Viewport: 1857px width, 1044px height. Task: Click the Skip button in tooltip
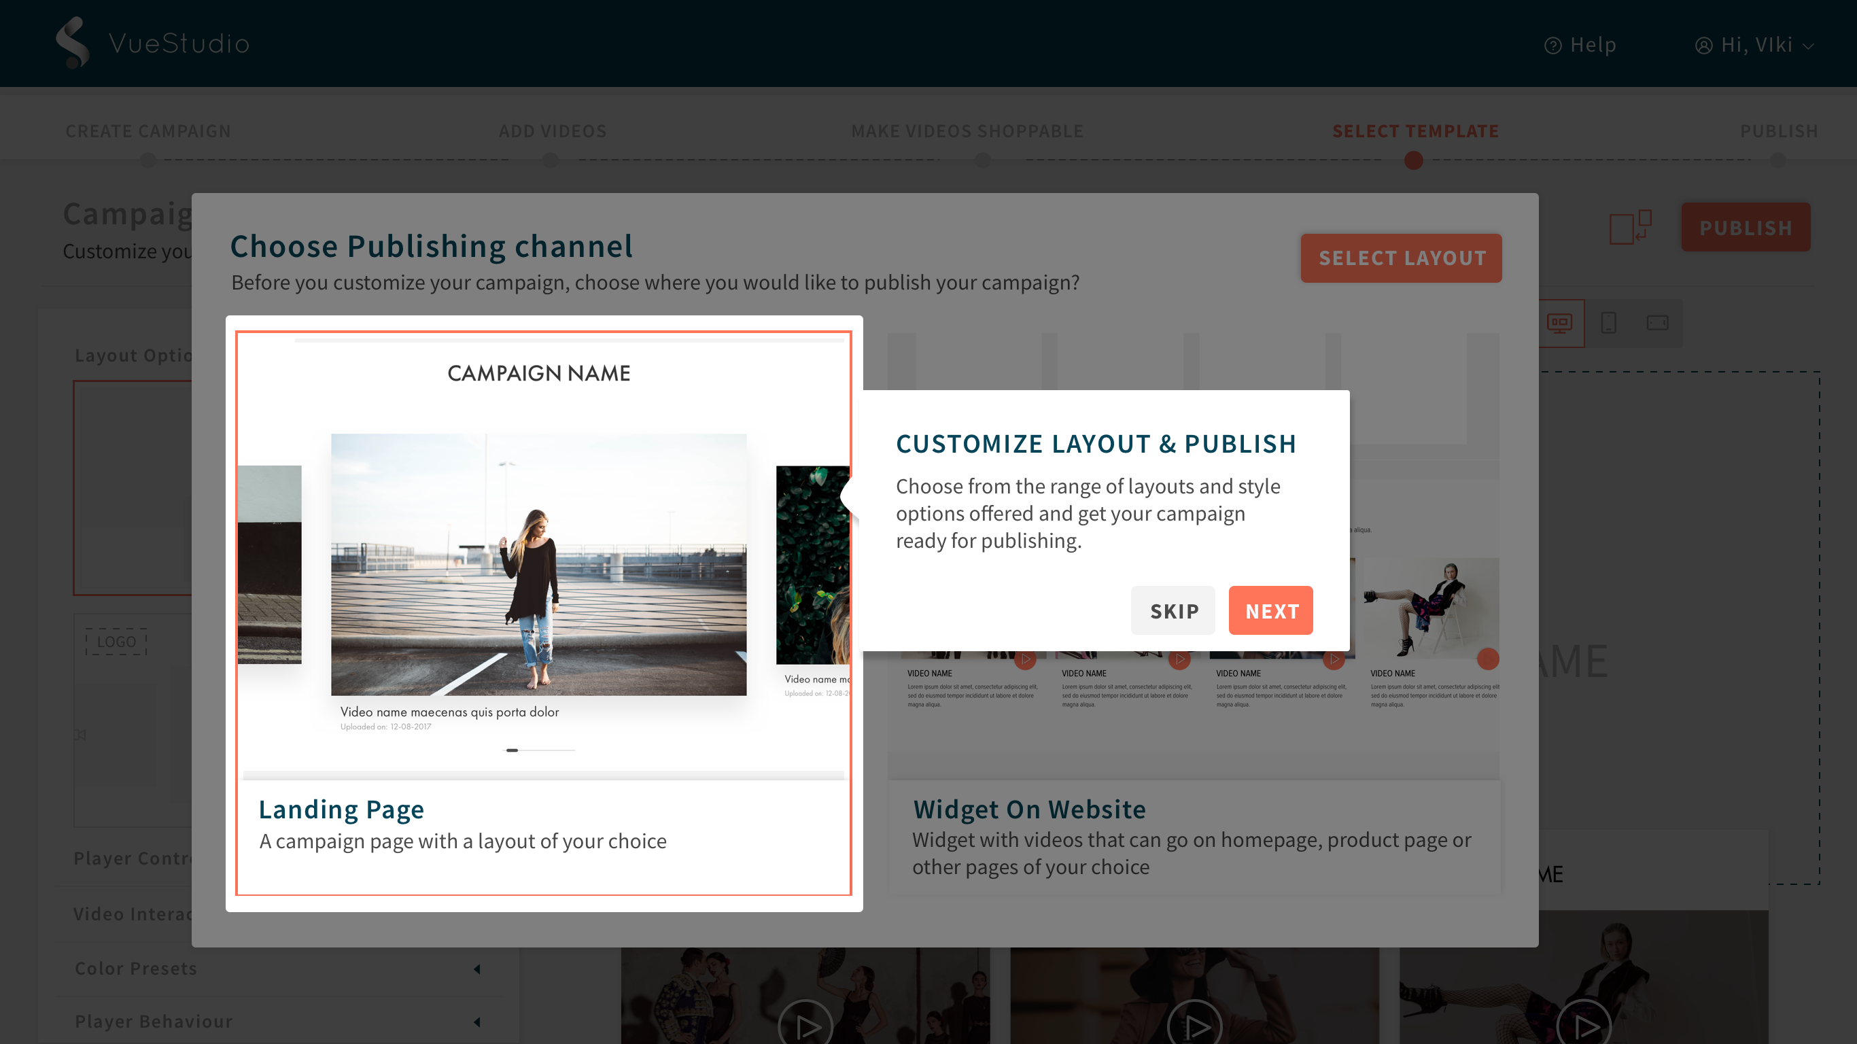click(1173, 610)
